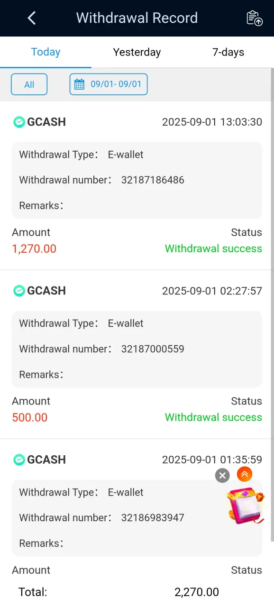The height and width of the screenshot is (607, 274).
Task: Switch to the Yesterday tab
Action: coord(137,52)
